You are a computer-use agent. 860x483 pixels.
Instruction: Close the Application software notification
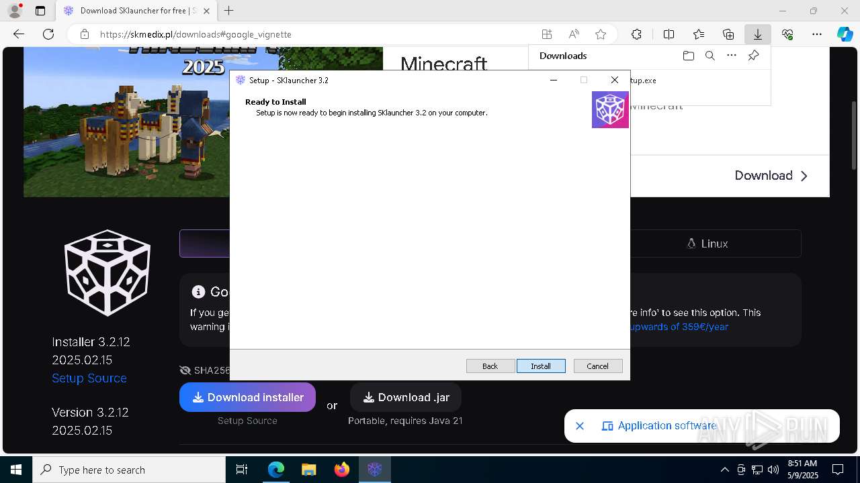(x=580, y=426)
